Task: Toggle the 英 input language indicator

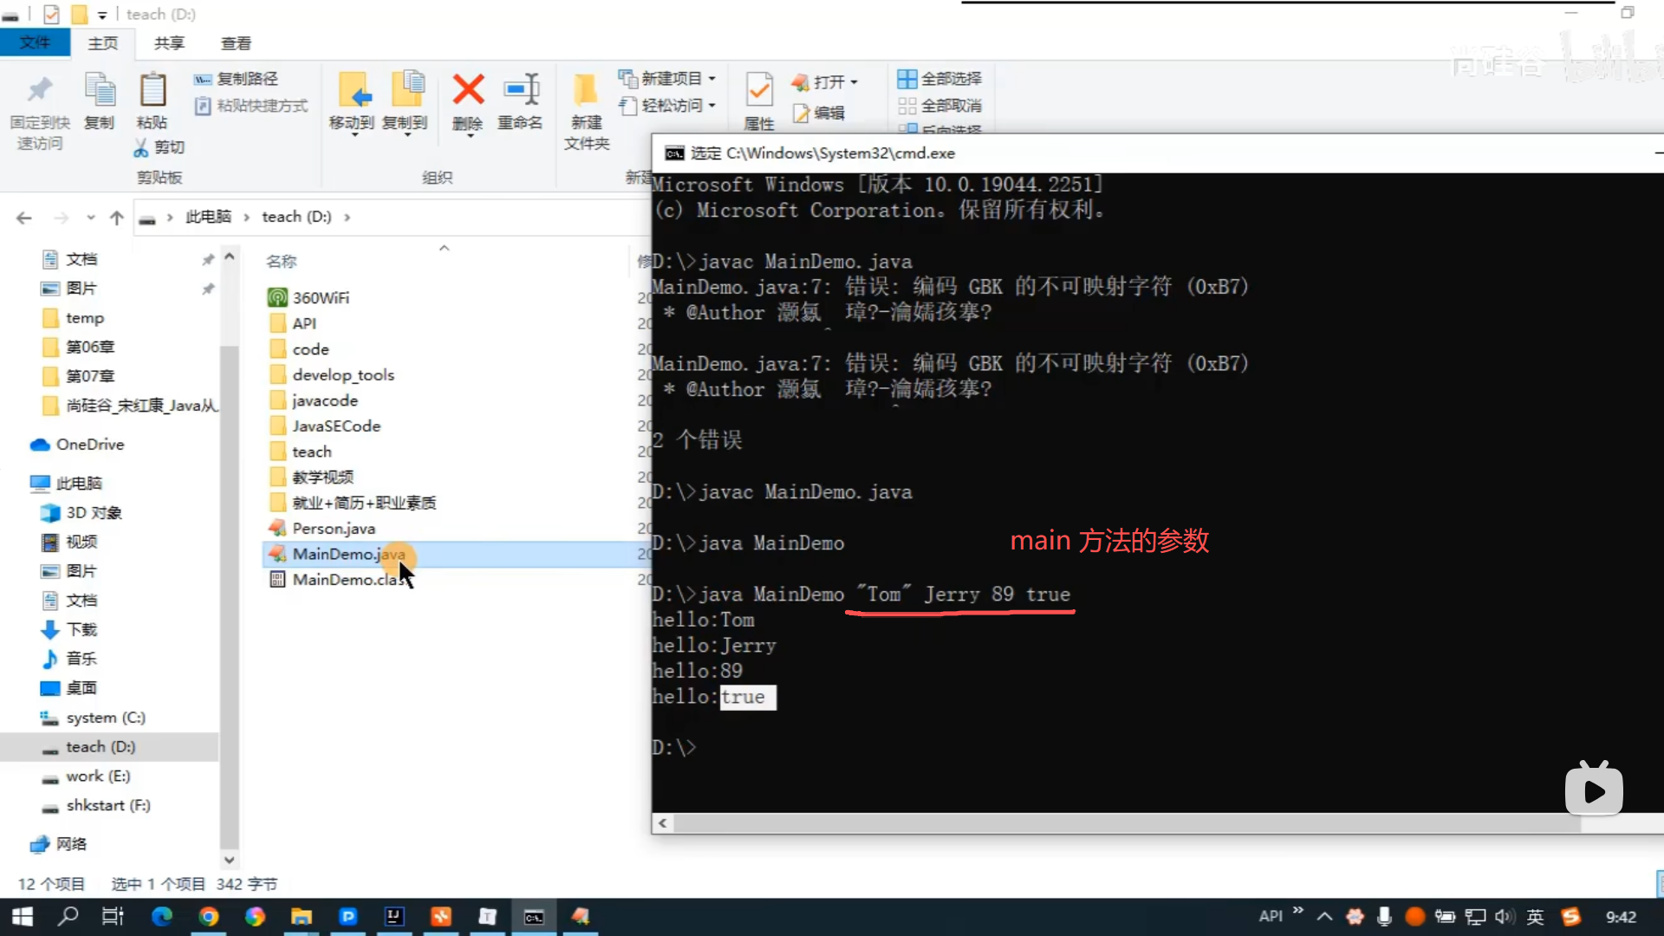Action: click(1535, 917)
